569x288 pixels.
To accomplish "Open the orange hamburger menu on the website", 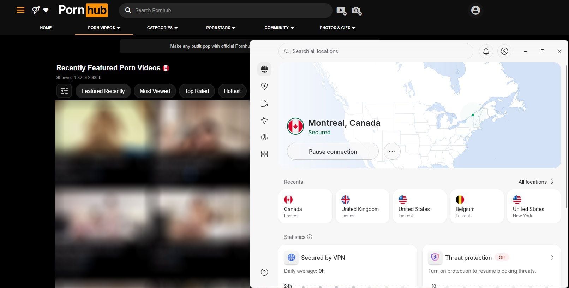I will coord(20,10).
